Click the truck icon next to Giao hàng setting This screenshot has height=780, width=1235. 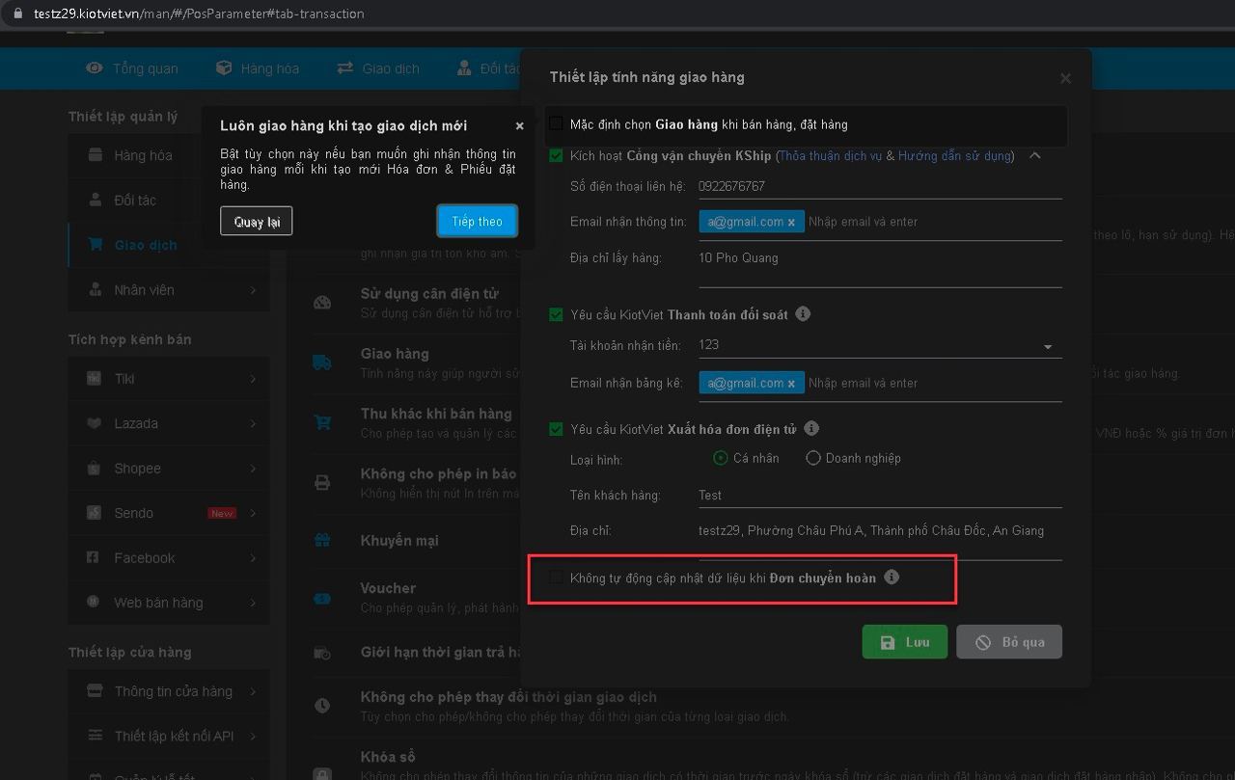(x=321, y=363)
